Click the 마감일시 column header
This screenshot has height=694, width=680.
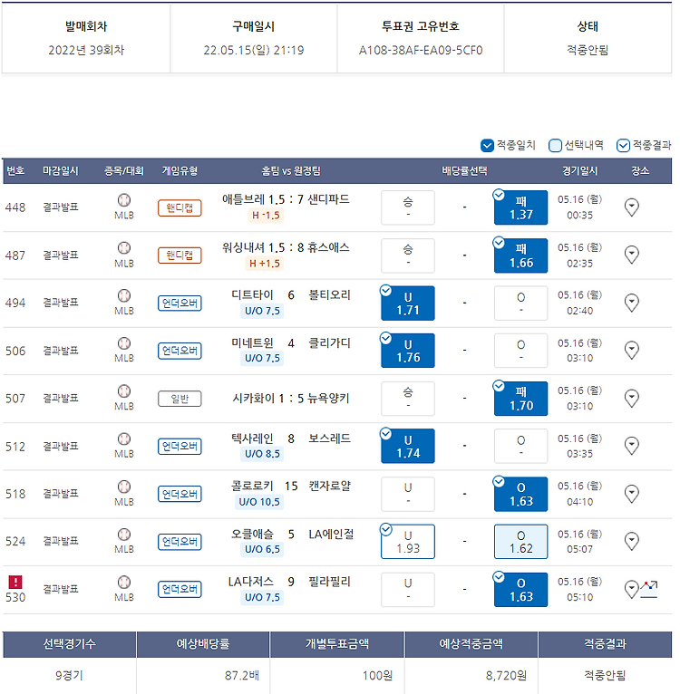pos(61,171)
